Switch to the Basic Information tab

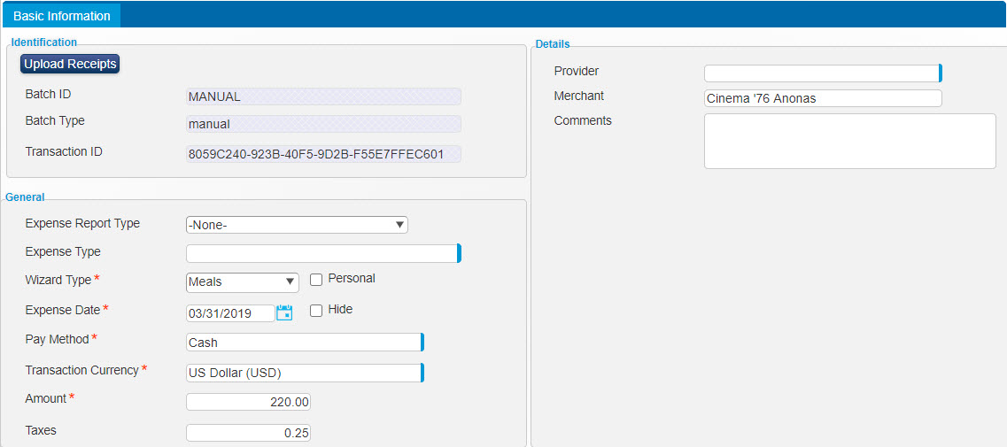62,16
